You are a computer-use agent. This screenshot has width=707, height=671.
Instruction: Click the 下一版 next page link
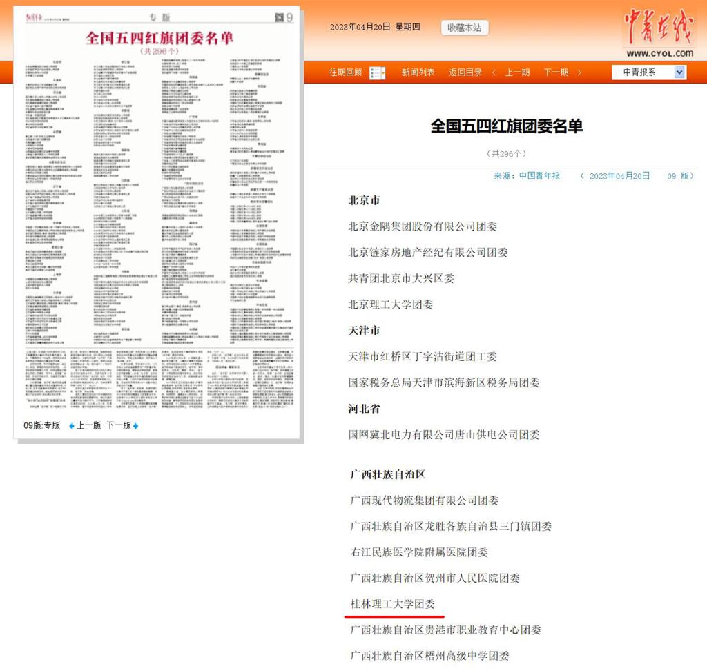tap(118, 426)
